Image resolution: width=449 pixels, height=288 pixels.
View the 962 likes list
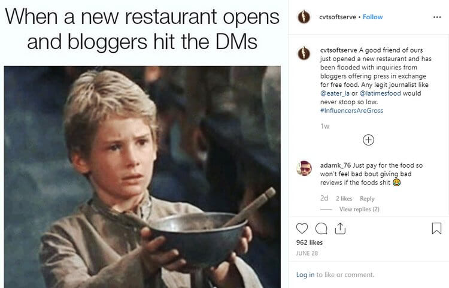pyautogui.click(x=310, y=242)
